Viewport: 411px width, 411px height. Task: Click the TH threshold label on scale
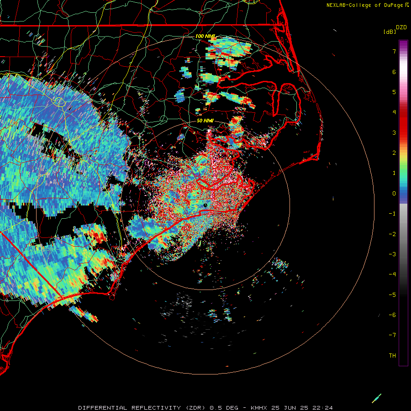point(392,356)
